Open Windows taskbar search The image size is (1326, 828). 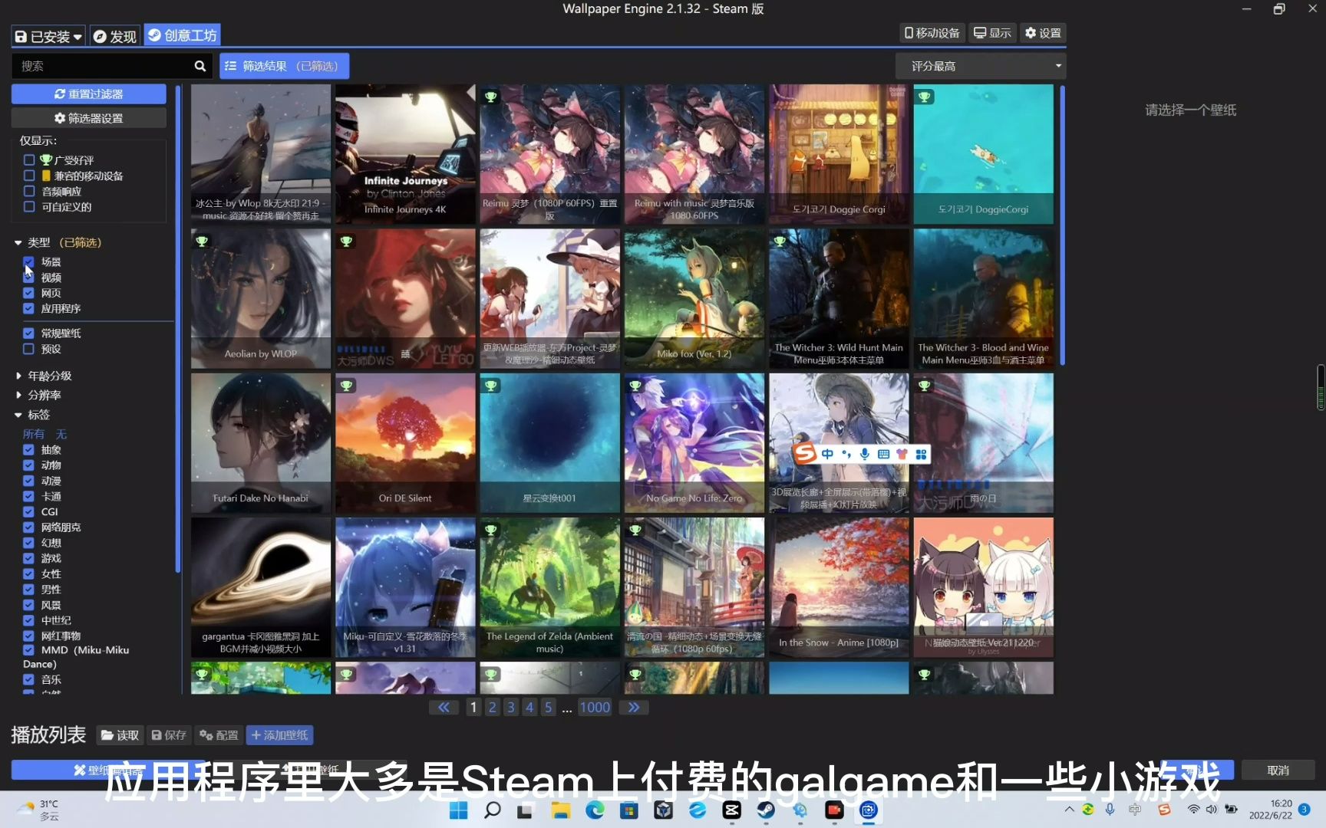coord(493,810)
